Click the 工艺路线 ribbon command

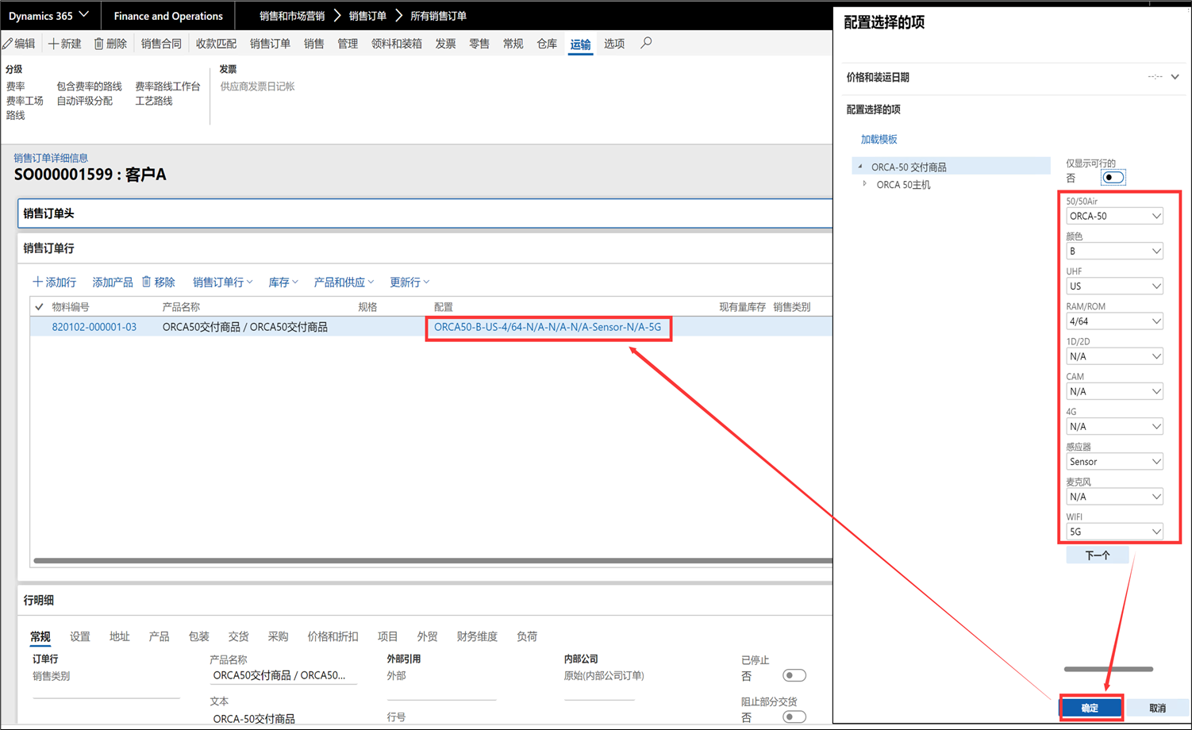click(x=154, y=101)
